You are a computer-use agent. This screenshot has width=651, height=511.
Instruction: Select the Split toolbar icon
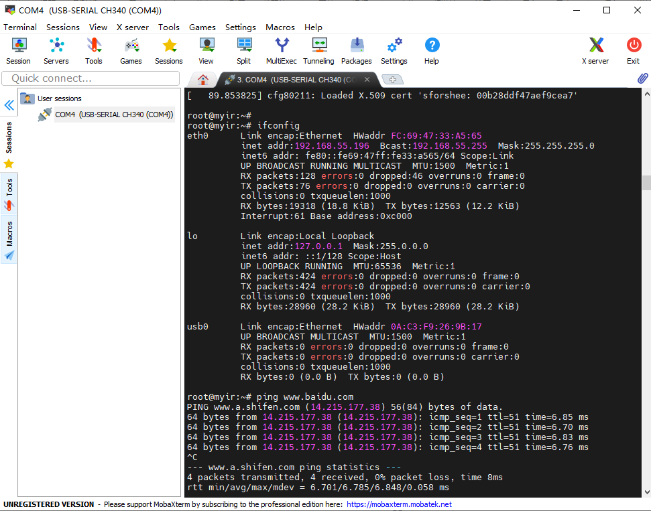coord(244,51)
